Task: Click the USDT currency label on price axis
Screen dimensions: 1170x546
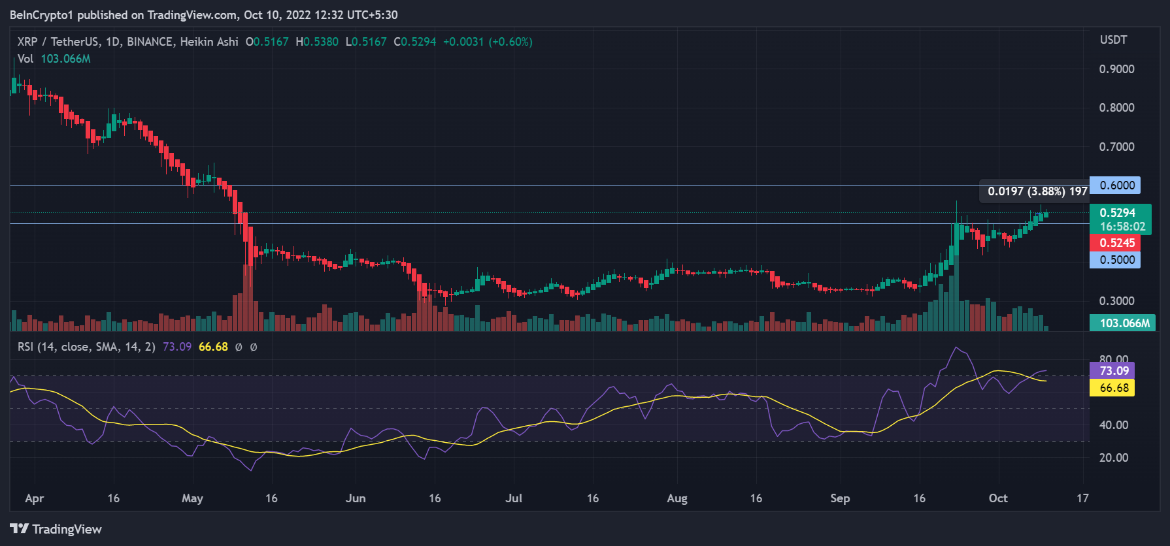Action: pyautogui.click(x=1113, y=40)
